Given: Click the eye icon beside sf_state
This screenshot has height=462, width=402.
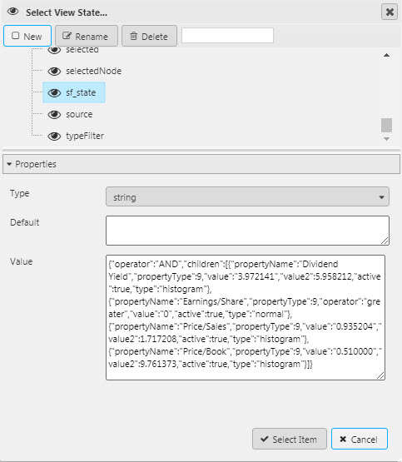Looking at the screenshot, I should (x=54, y=92).
